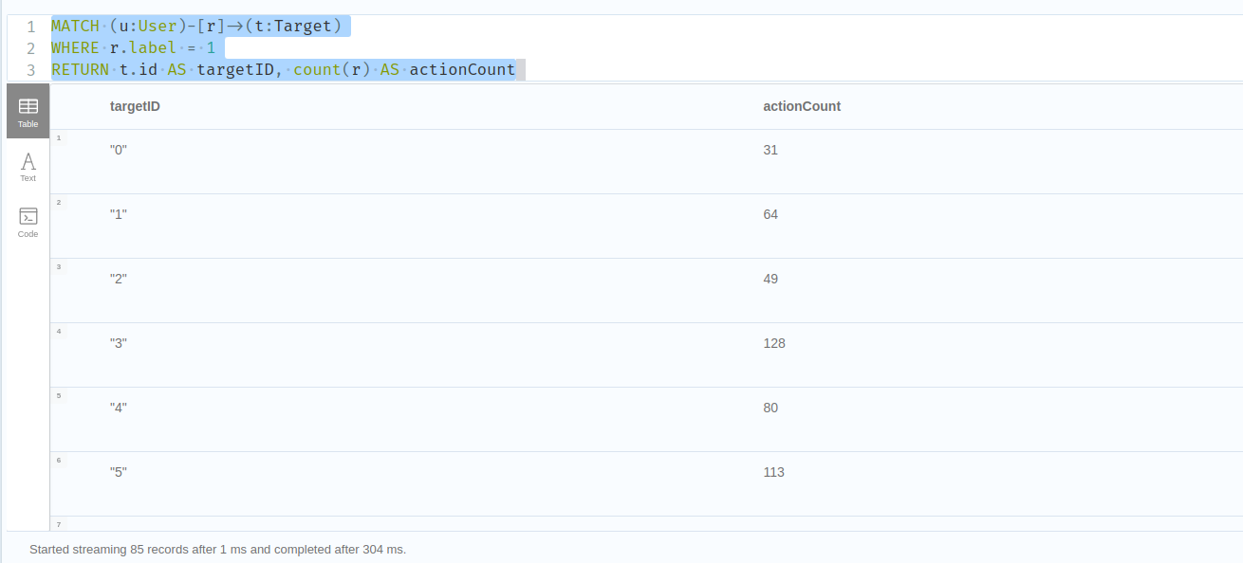This screenshot has width=1243, height=563.
Task: Place cursor in the Cypher query editor at actionCount
Action: click(462, 69)
